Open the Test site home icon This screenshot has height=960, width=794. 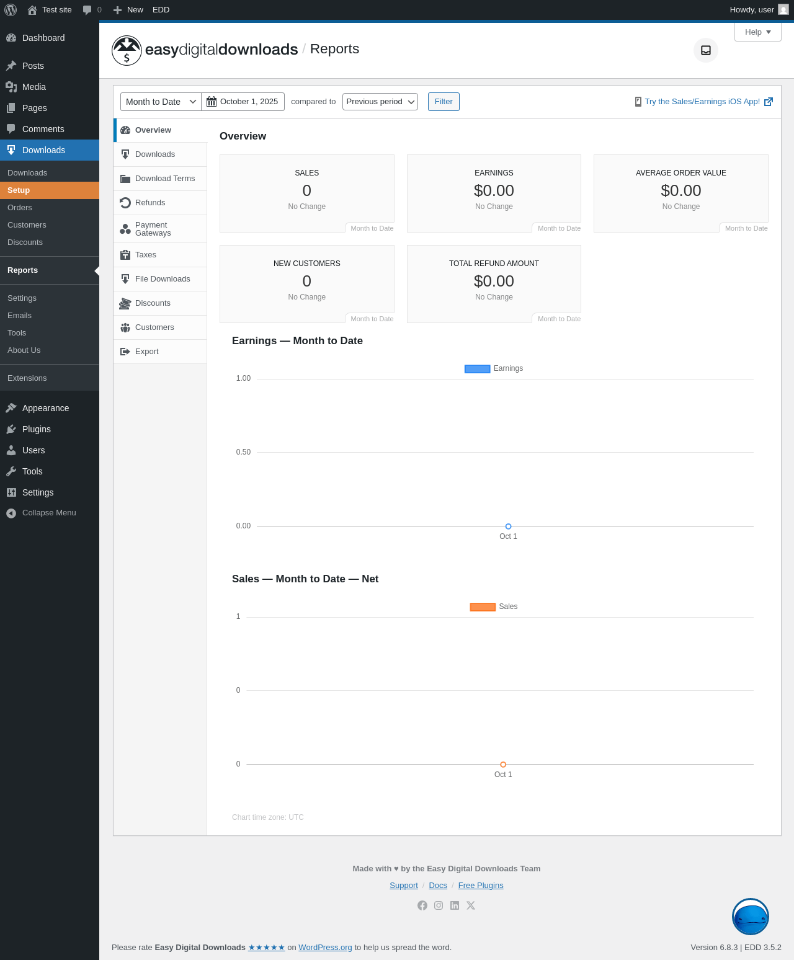pyautogui.click(x=32, y=10)
